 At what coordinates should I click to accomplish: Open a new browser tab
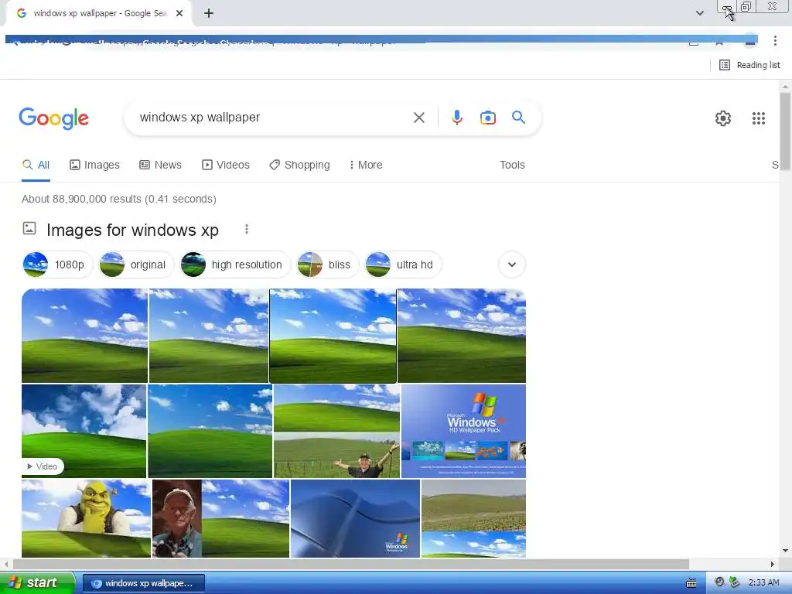(x=209, y=13)
